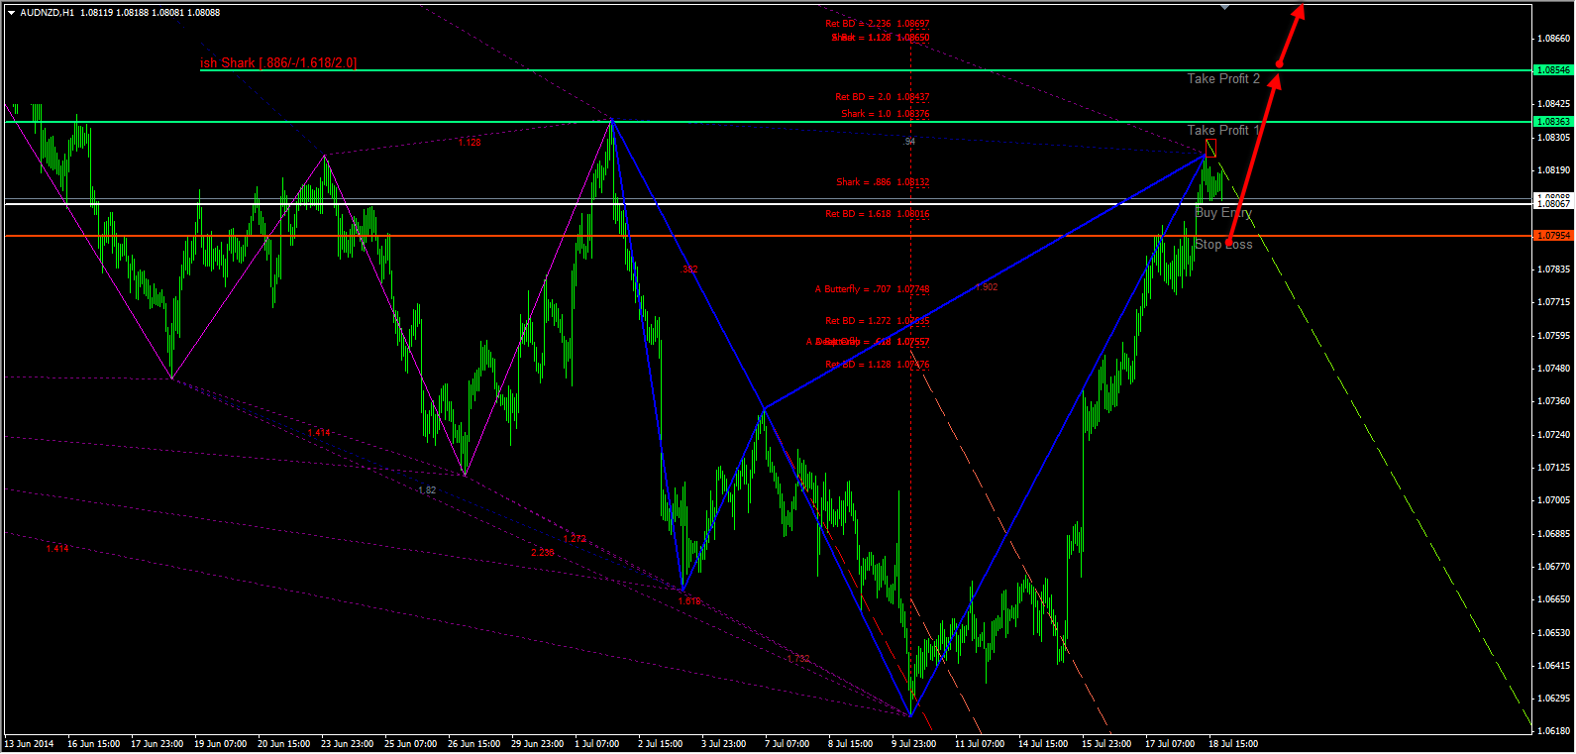Click the green 1.08363 price tag
Screen dimensions: 1576x754
click(1552, 122)
